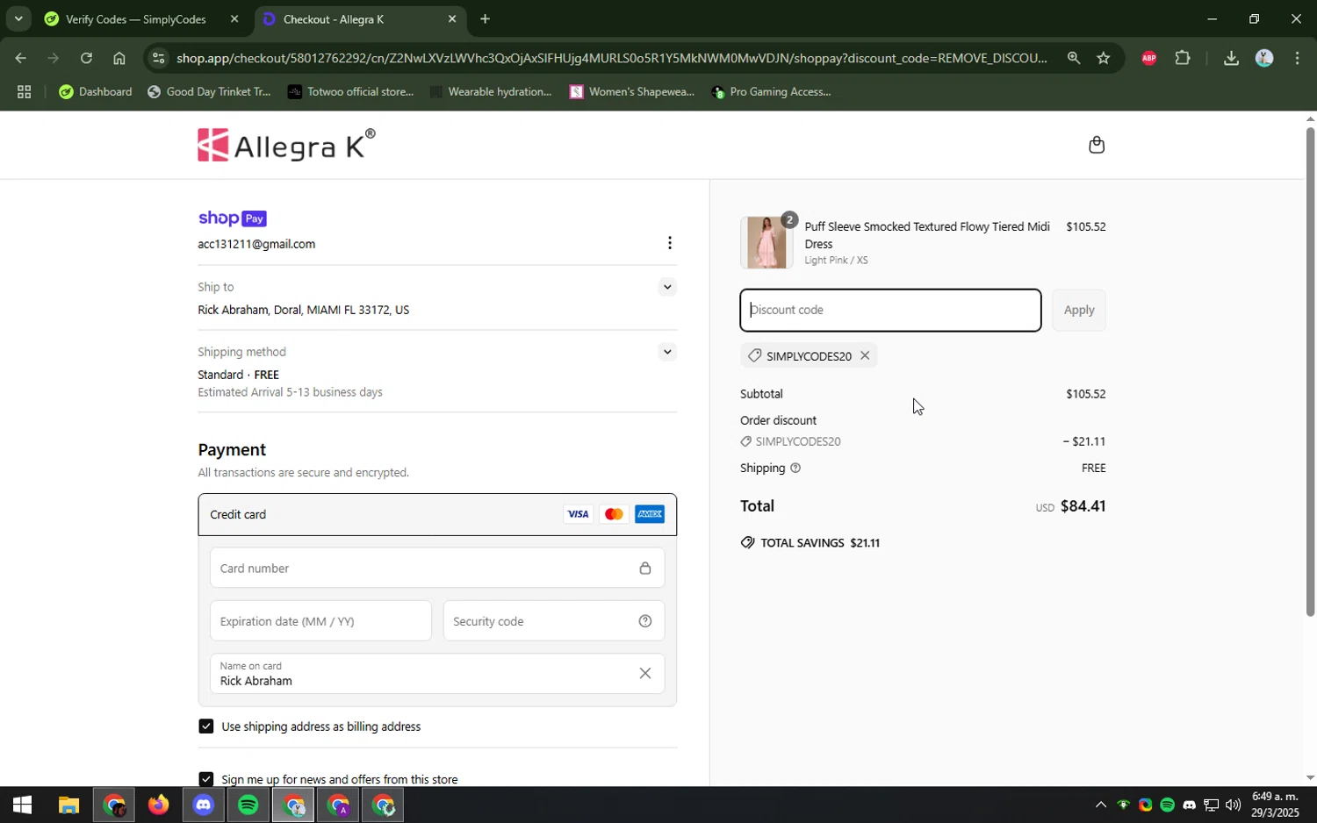Open Spotify from the taskbar

tap(248, 805)
